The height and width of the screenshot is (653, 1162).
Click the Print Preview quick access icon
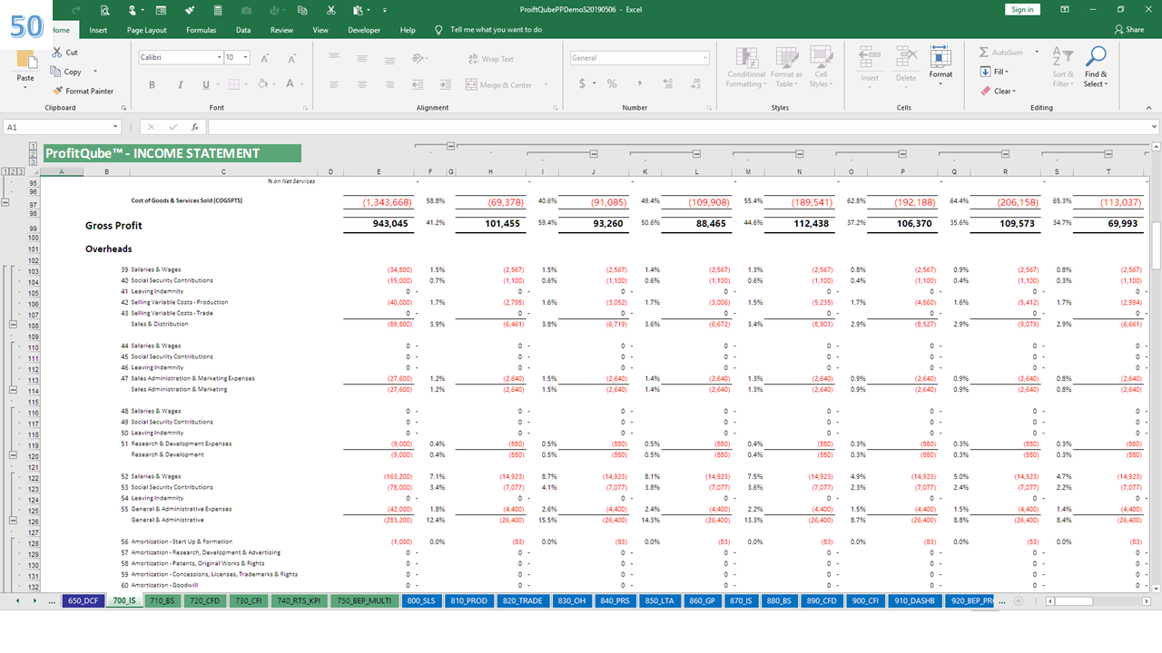coord(105,10)
